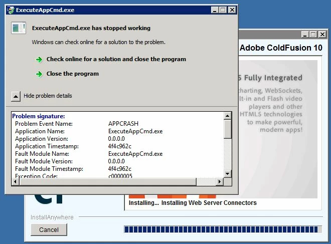Click scroll left arrow in problem details

point(15,181)
